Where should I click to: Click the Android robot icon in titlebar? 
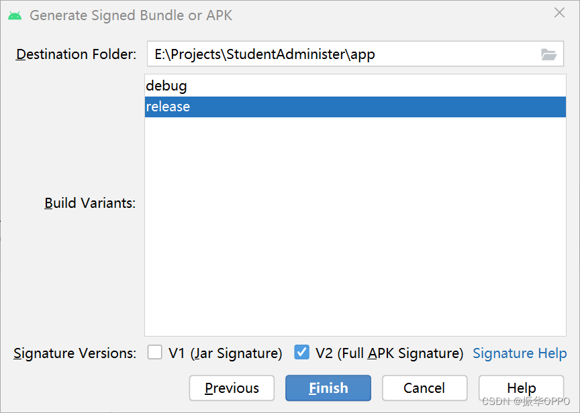click(15, 13)
